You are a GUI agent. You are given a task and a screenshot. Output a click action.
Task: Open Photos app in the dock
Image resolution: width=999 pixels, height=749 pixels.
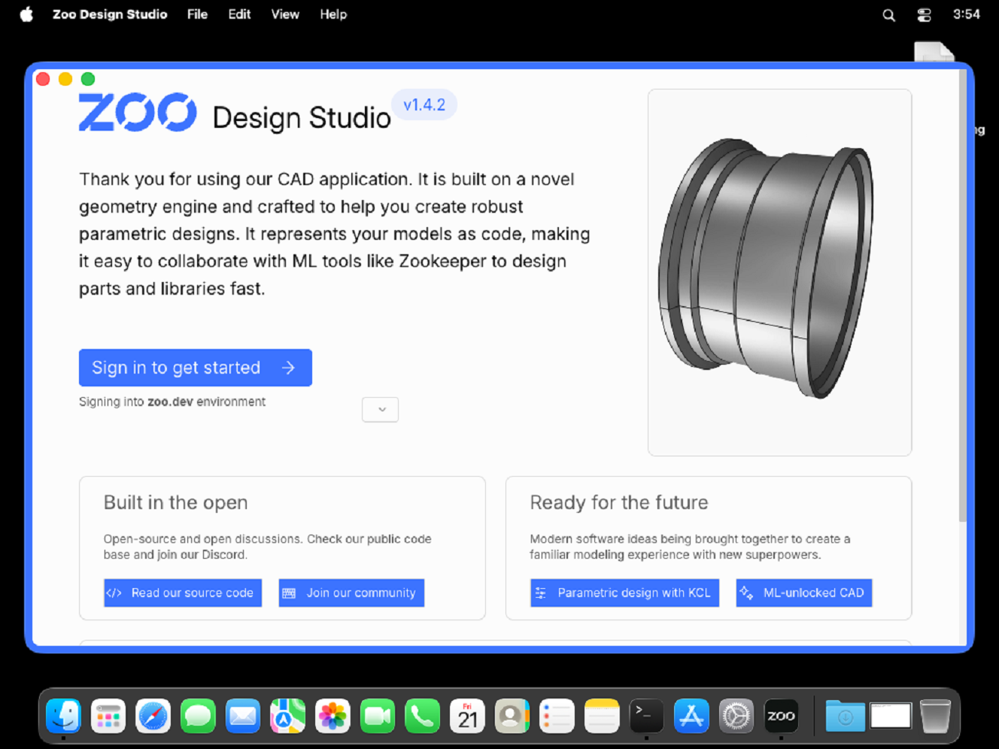(x=332, y=716)
